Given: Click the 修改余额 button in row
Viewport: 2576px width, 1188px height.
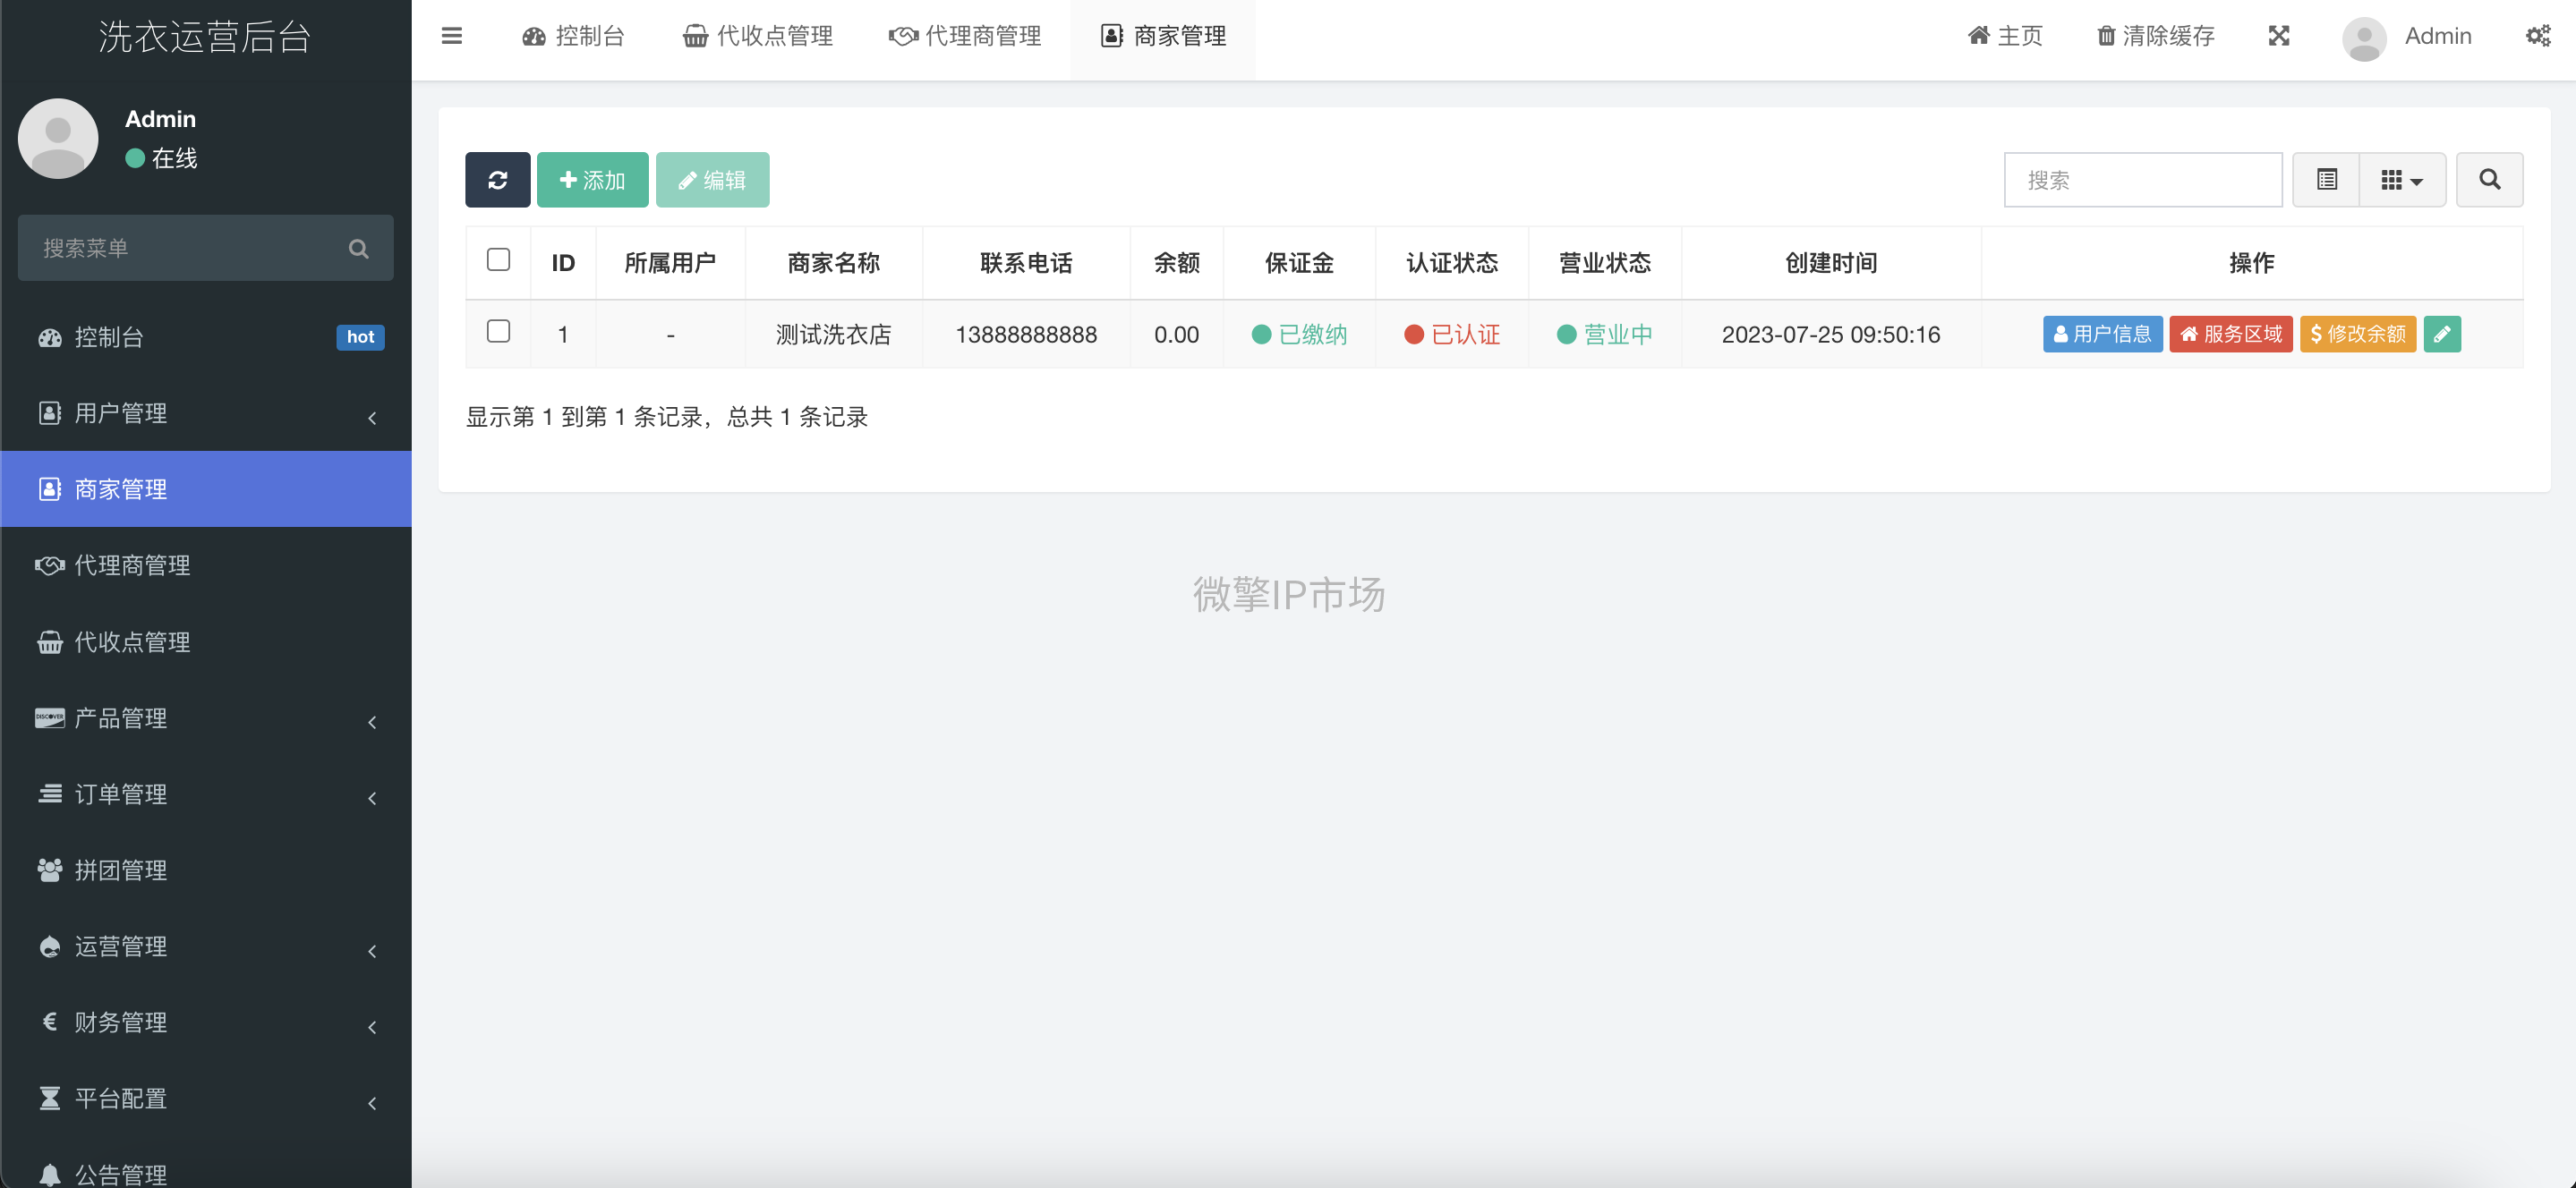Looking at the screenshot, I should [x=2357, y=334].
